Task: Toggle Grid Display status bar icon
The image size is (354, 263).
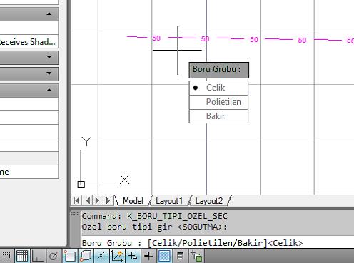Action: click(22, 256)
